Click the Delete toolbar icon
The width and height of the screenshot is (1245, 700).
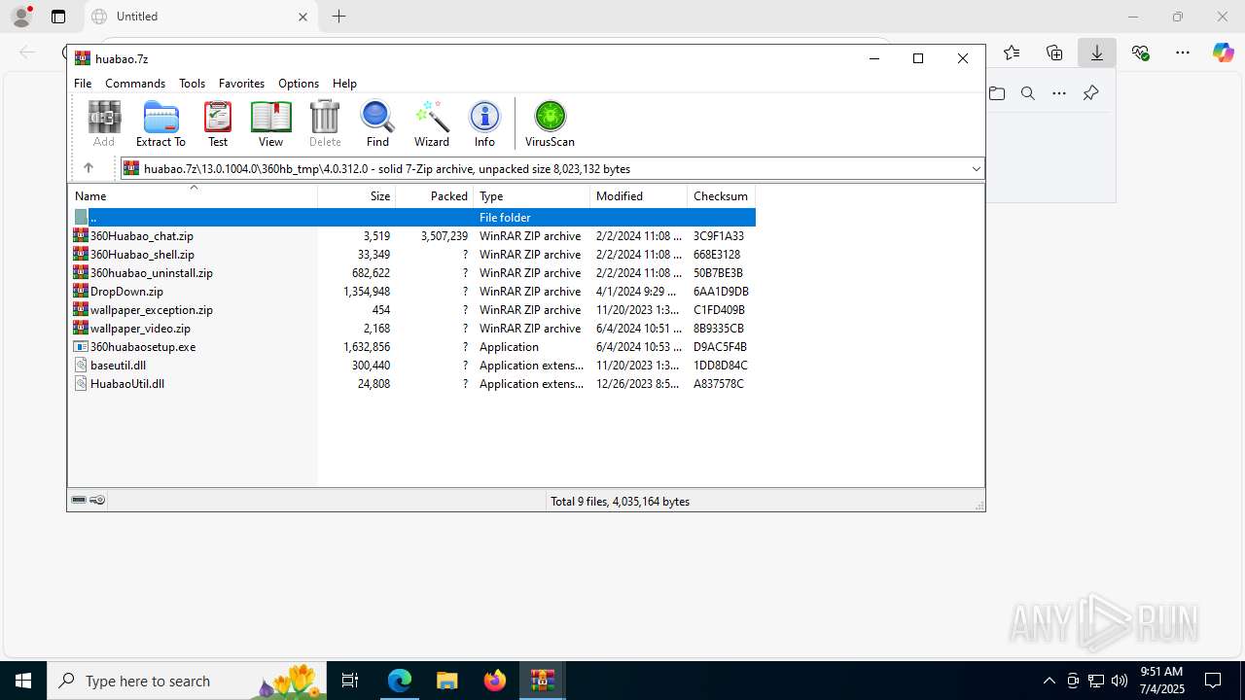[325, 123]
